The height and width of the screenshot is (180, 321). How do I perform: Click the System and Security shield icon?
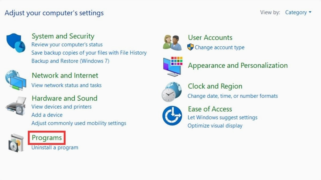[16, 43]
